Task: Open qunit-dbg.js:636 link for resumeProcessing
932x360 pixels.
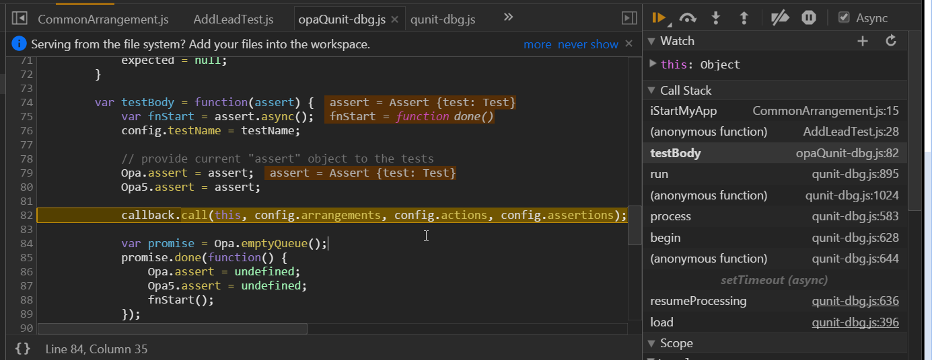Action: (855, 301)
